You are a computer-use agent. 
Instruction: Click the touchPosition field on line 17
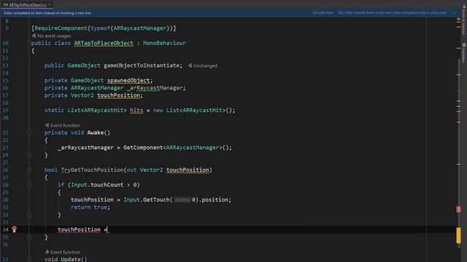point(118,95)
